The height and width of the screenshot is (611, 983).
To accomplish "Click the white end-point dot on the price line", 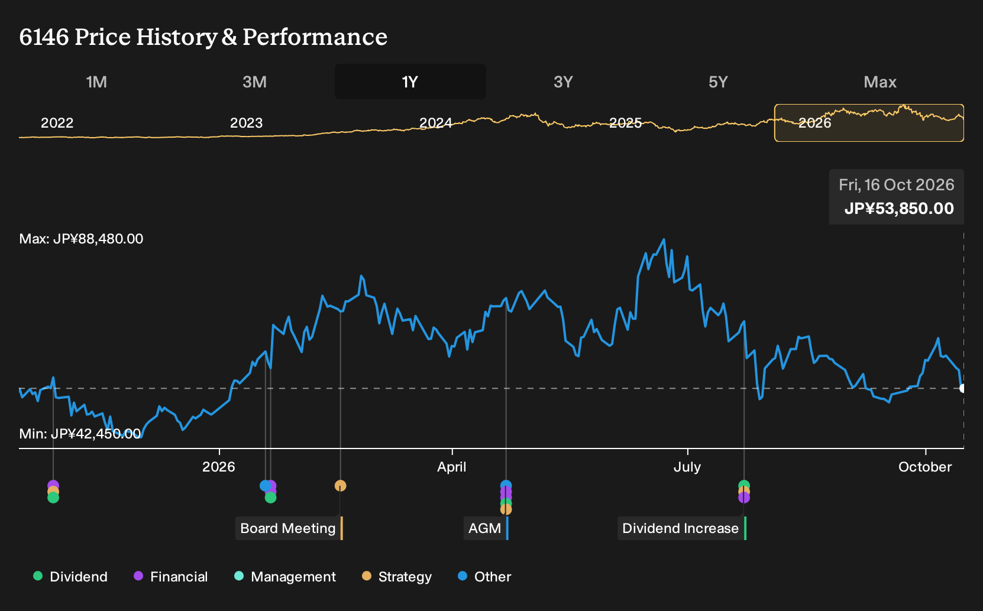I will coord(963,388).
